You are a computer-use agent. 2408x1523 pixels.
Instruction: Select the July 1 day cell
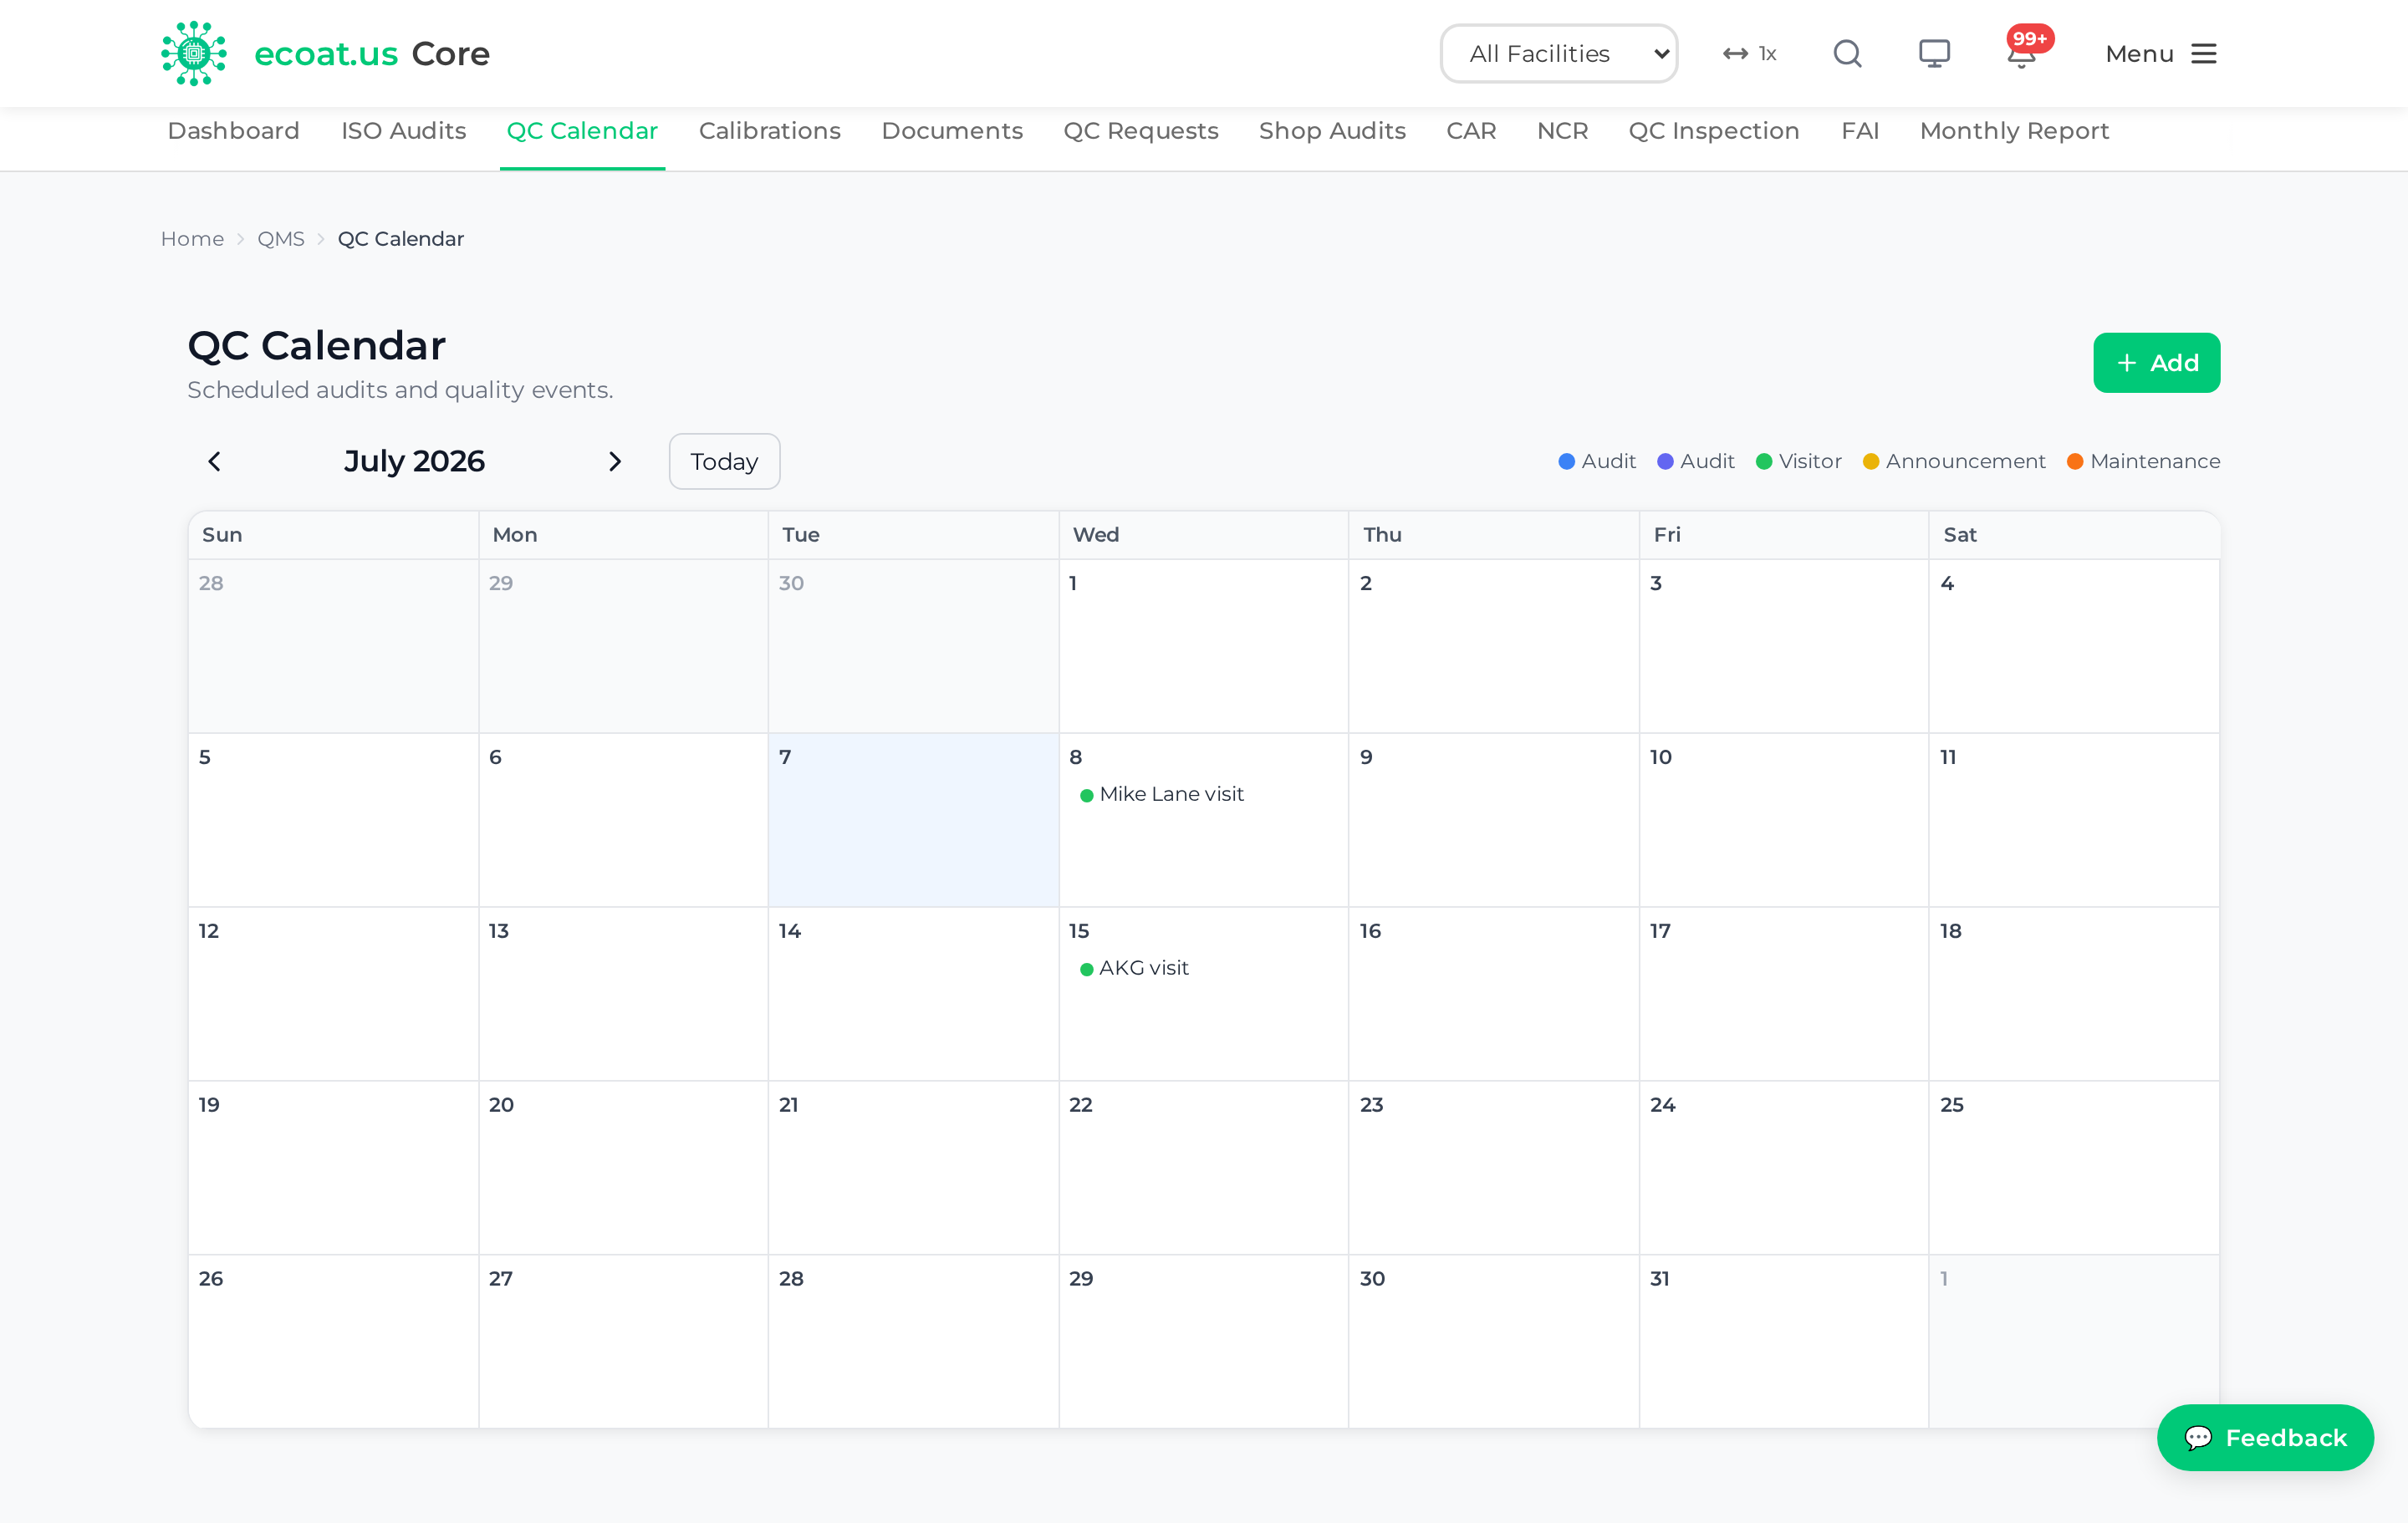(x=1203, y=646)
